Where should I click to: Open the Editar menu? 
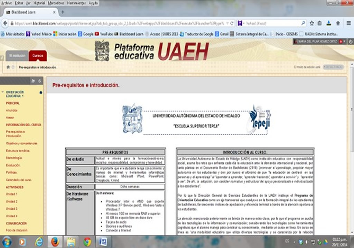19,3
